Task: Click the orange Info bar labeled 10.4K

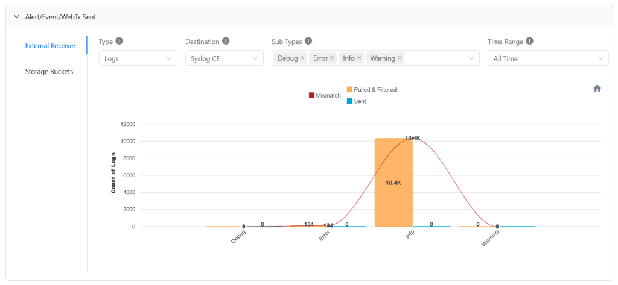Action: [393, 182]
